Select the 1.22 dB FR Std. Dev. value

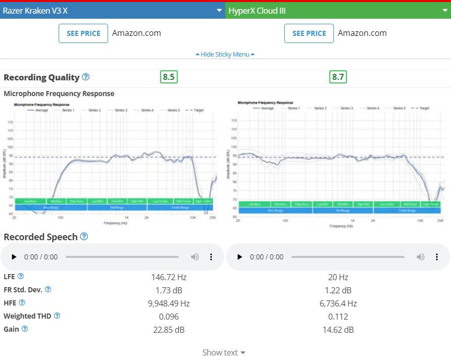click(x=338, y=290)
